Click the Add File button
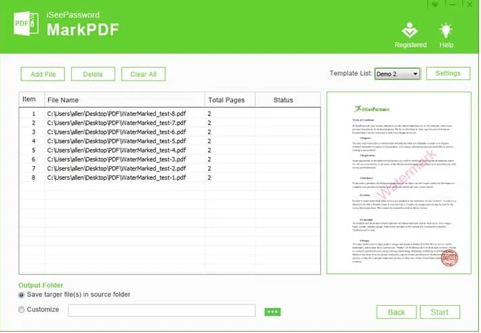Screen dimensions: 481x333 coord(43,74)
